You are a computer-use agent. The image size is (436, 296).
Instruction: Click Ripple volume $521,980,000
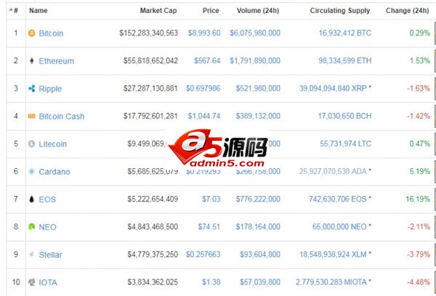(258, 89)
